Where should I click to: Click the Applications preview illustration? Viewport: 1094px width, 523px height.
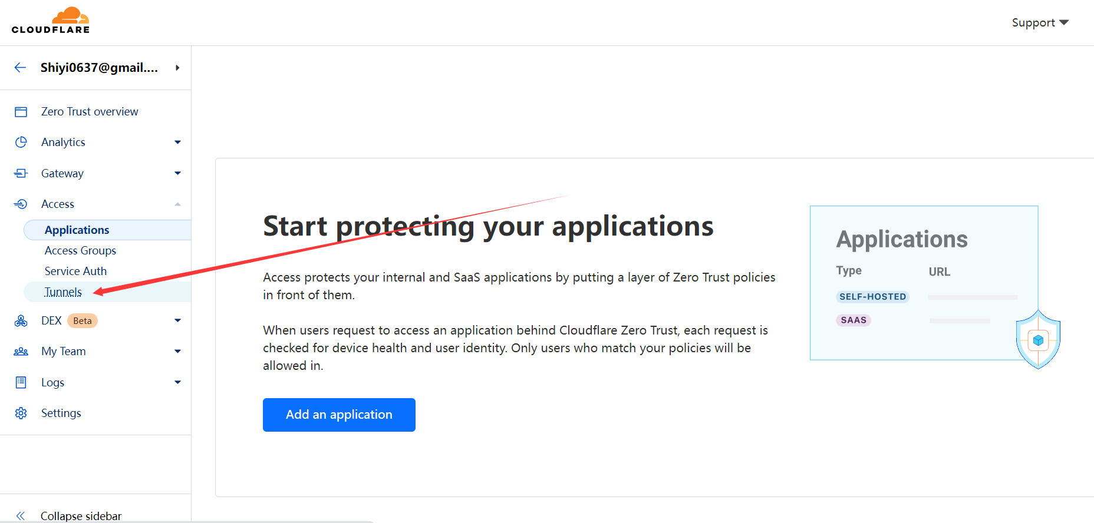(924, 283)
